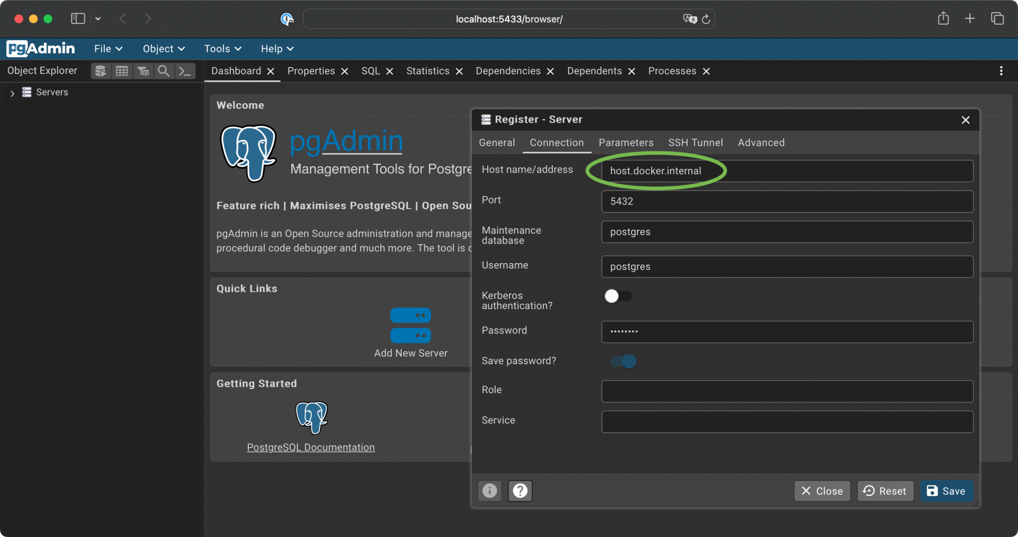Reload the page with refresh icon
This screenshot has width=1018, height=537.
(x=706, y=19)
